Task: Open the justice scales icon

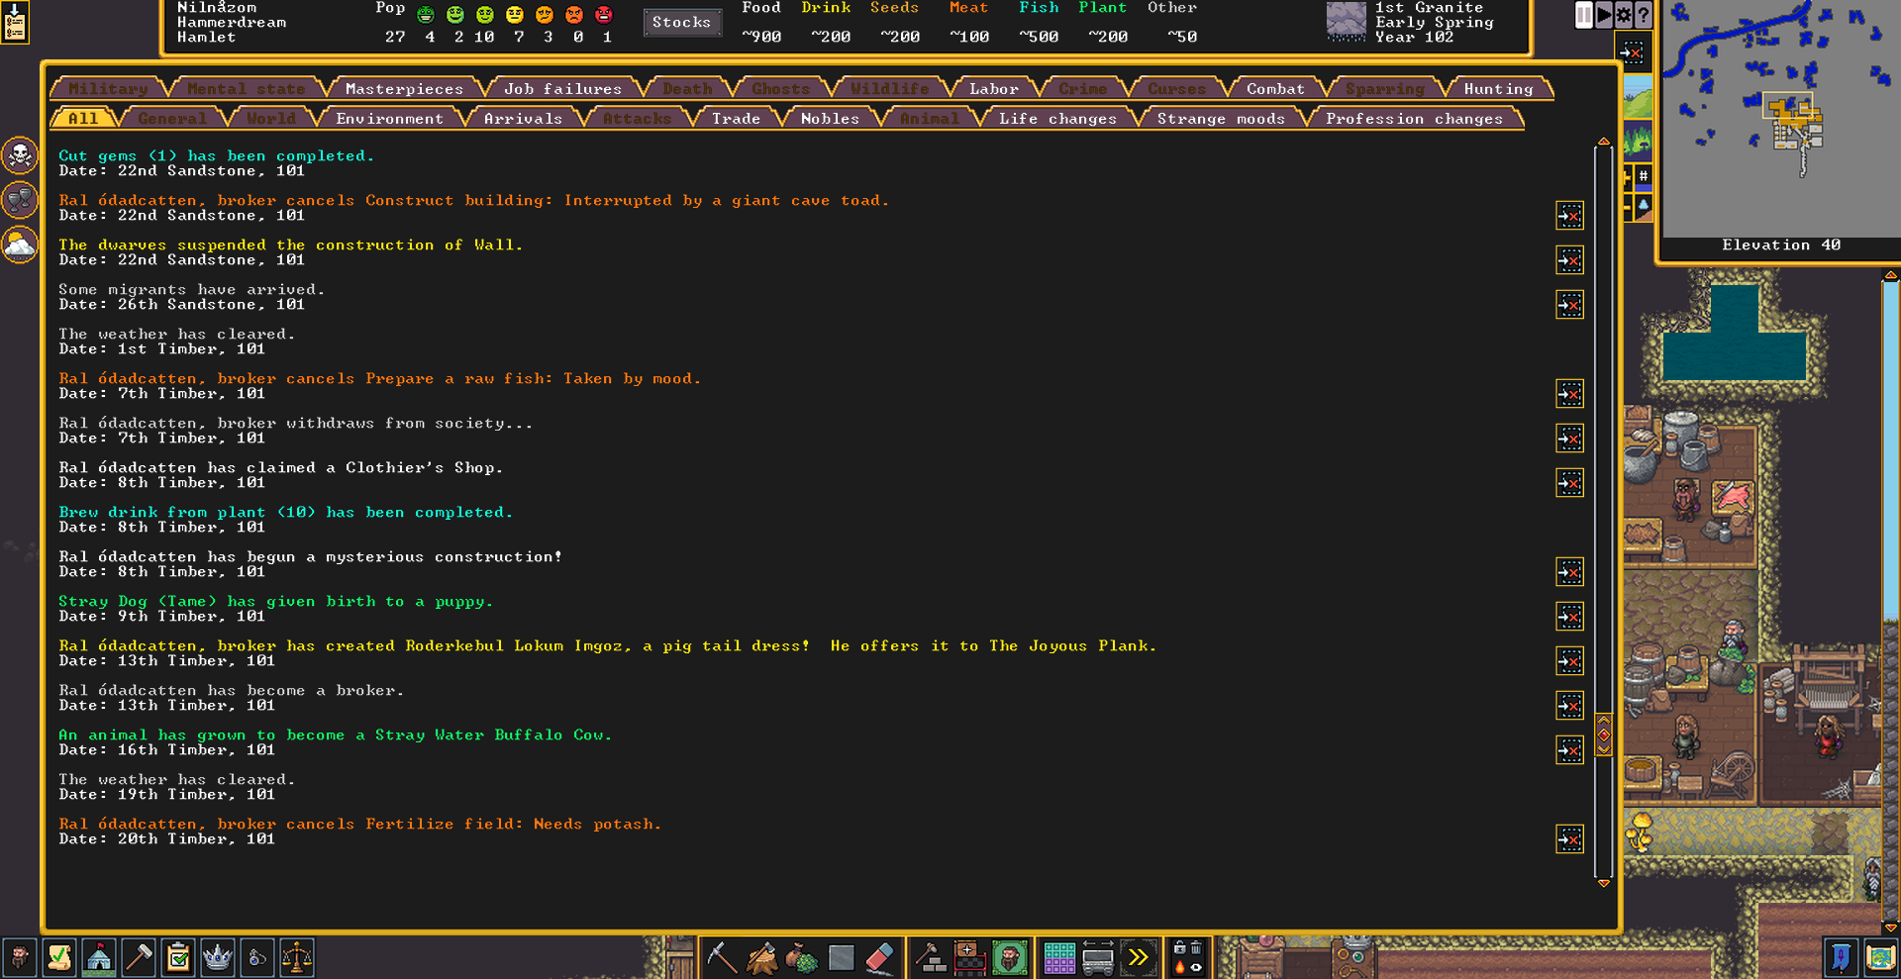Action: click(x=296, y=957)
